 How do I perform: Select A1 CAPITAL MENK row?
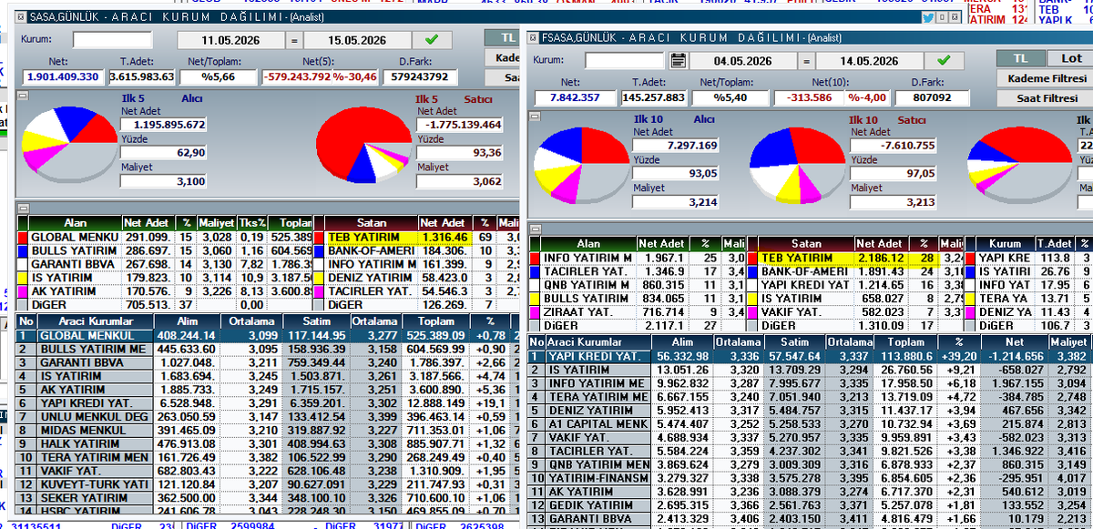pyautogui.click(x=811, y=424)
